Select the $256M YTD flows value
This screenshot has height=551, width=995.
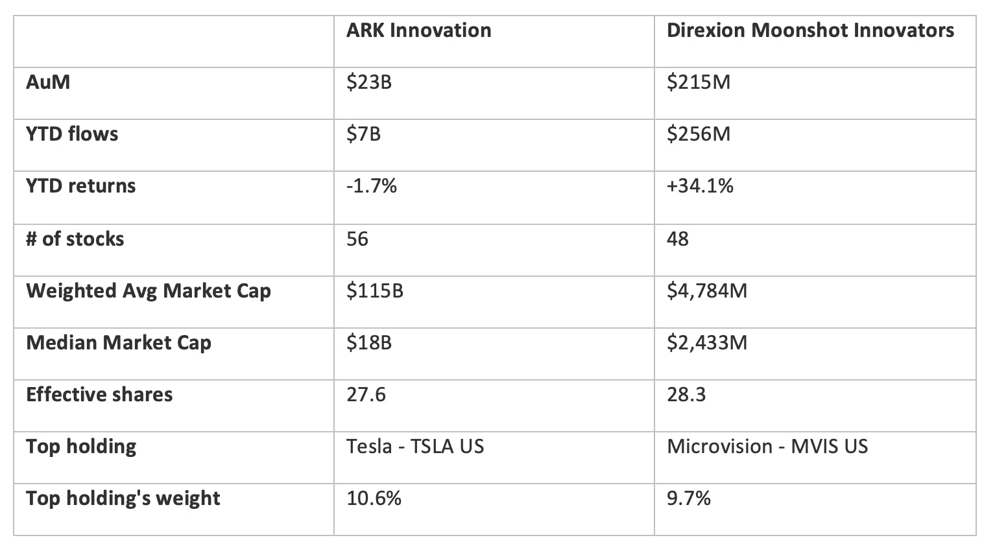(x=699, y=134)
